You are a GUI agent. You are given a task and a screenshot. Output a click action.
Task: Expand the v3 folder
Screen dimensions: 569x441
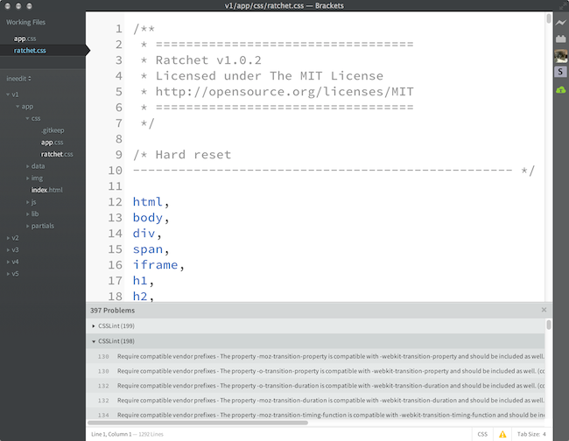tap(8, 250)
